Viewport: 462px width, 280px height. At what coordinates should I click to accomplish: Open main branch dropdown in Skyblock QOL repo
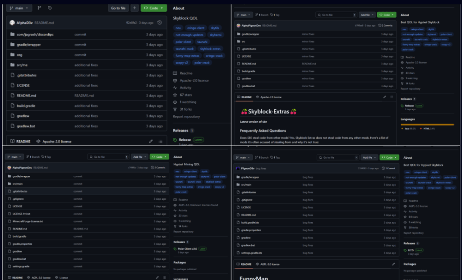click(x=19, y=8)
